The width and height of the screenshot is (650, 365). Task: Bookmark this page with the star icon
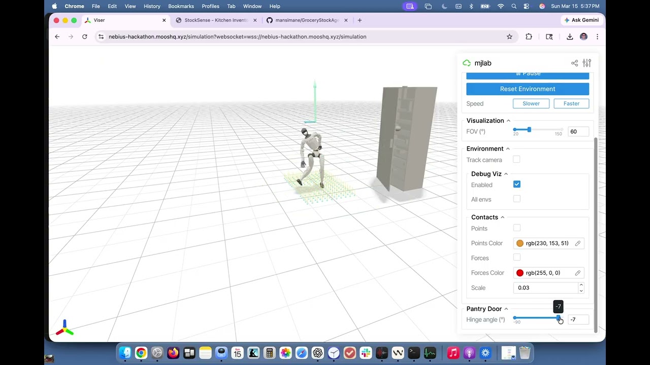coord(509,36)
